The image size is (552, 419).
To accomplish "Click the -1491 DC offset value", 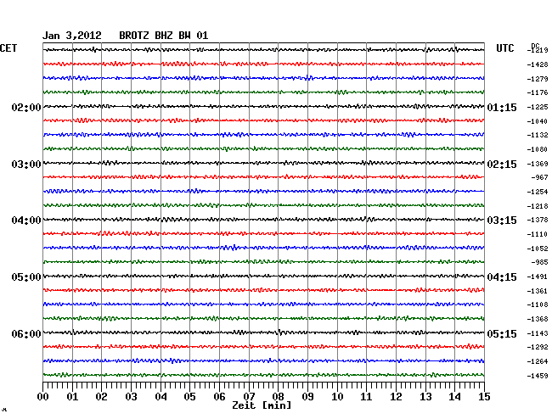I will 537,277.
